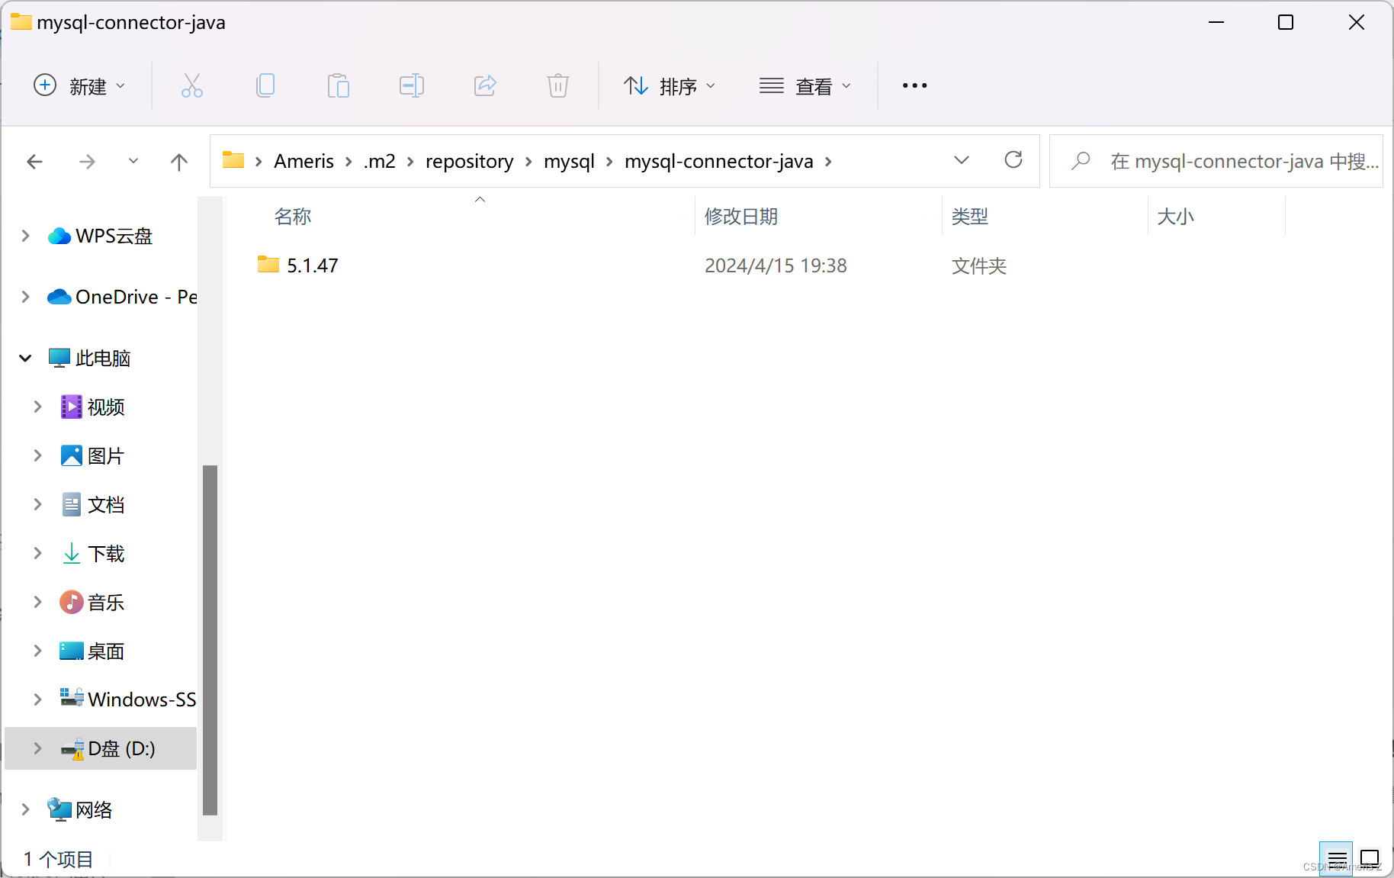Click the 音乐 music icon

72,602
